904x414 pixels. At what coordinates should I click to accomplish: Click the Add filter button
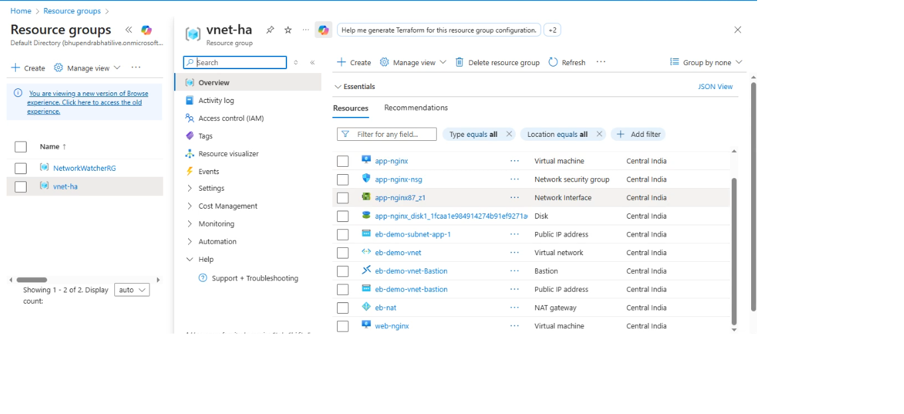pyautogui.click(x=638, y=134)
